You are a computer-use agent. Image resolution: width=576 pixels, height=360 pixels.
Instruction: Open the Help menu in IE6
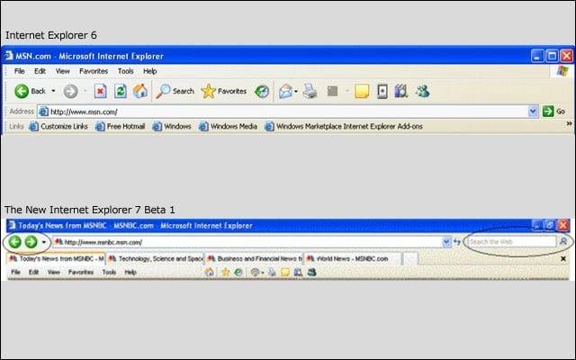150,71
